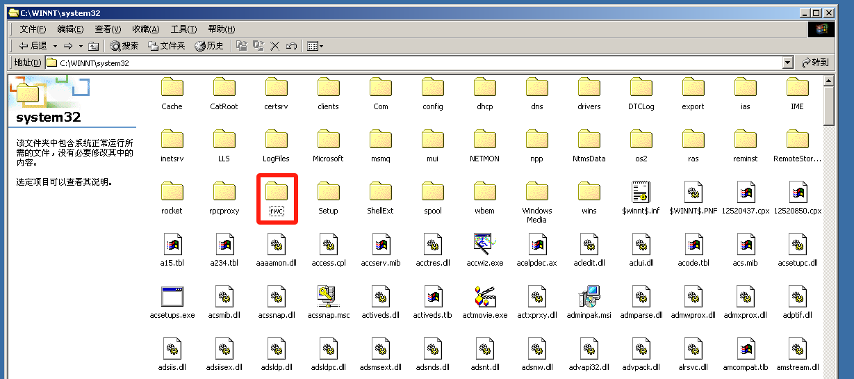Click the Undo toolbar icon
The width and height of the screenshot is (854, 379).
tap(292, 46)
